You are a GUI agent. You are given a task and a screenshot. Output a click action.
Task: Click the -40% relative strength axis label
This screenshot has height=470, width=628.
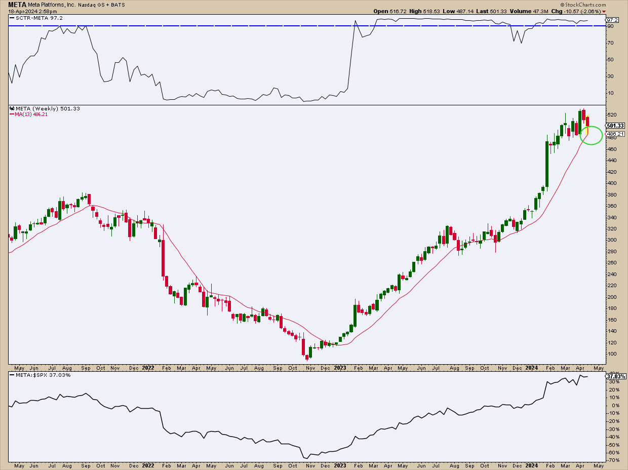pyautogui.click(x=613, y=437)
